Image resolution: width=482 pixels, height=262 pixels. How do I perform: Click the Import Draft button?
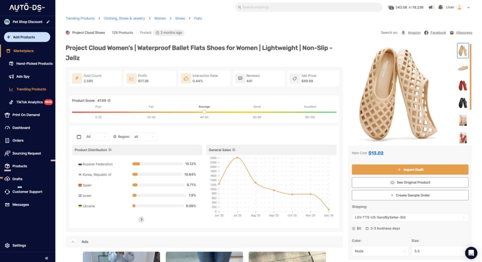(x=410, y=169)
